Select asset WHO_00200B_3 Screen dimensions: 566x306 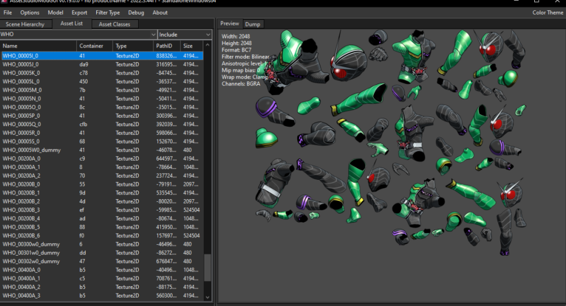(102, 210)
